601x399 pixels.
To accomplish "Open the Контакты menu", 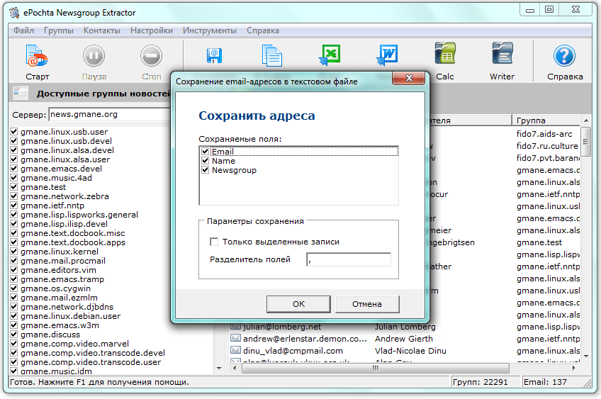I will tap(102, 30).
